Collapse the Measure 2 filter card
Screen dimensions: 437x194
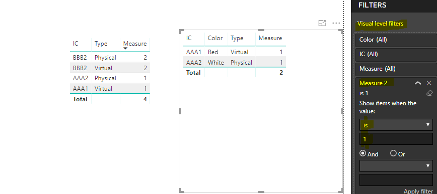click(418, 83)
